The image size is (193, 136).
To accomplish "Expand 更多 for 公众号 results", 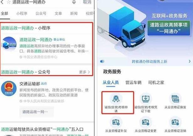I will click(84, 72).
